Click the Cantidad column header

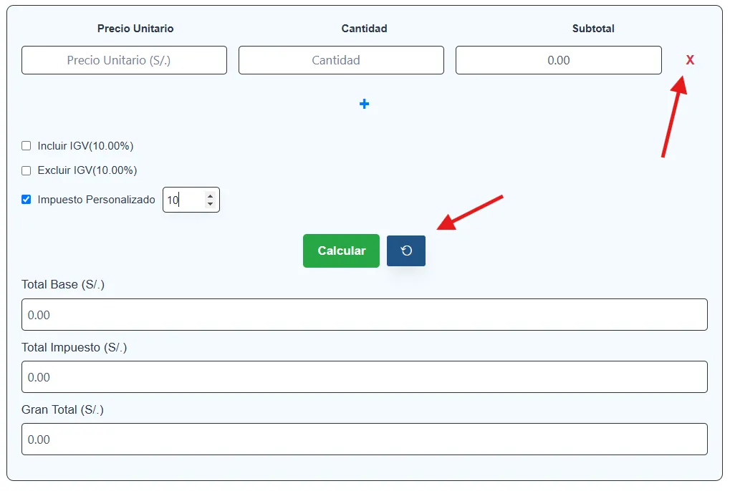point(364,29)
